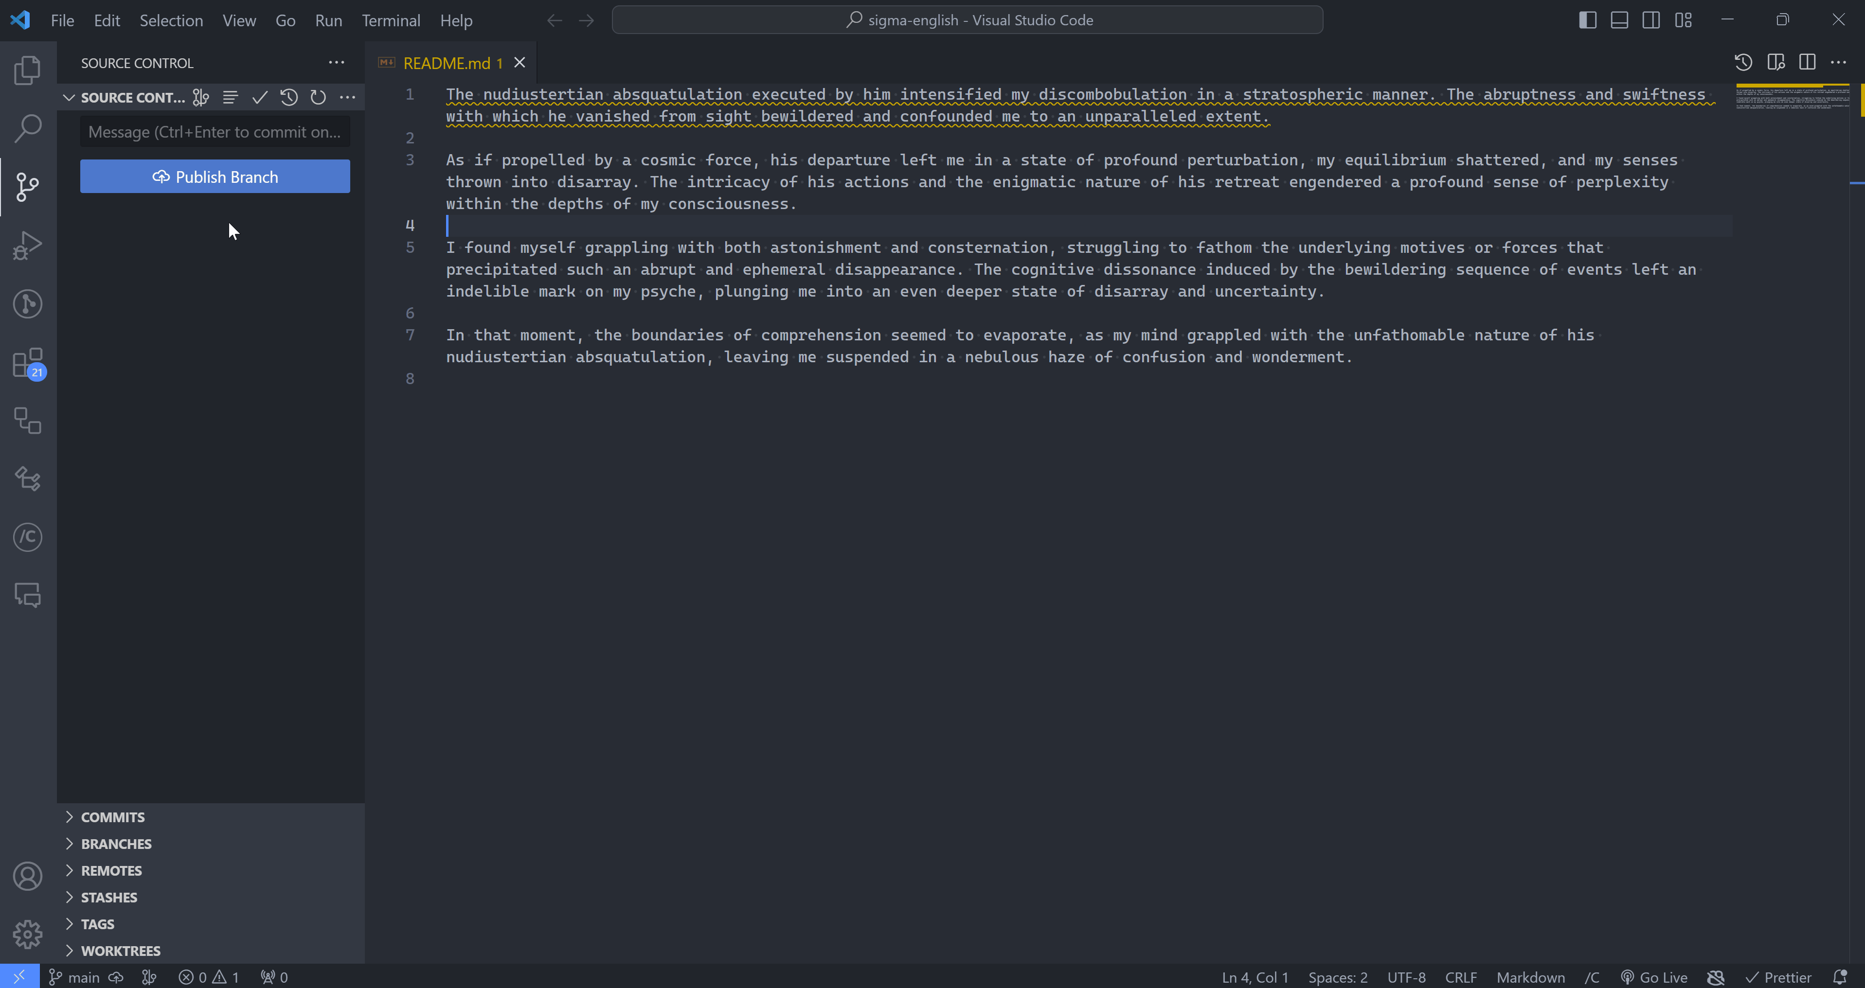
Task: Expand the COMMITS section
Action: pyautogui.click(x=113, y=816)
